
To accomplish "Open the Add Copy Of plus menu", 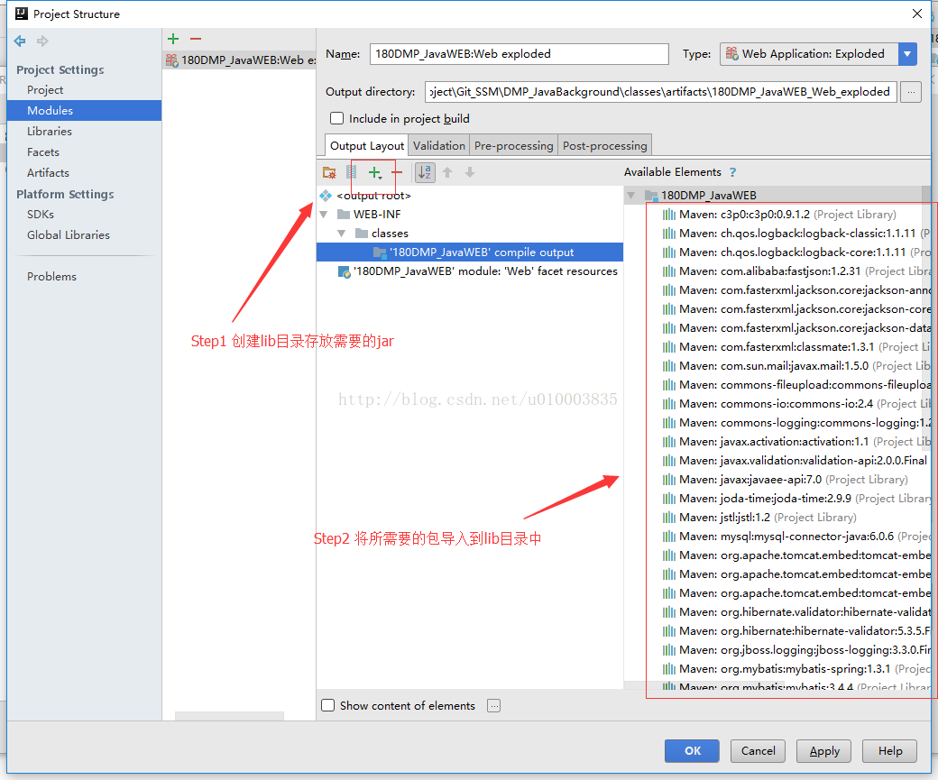I will pyautogui.click(x=375, y=173).
